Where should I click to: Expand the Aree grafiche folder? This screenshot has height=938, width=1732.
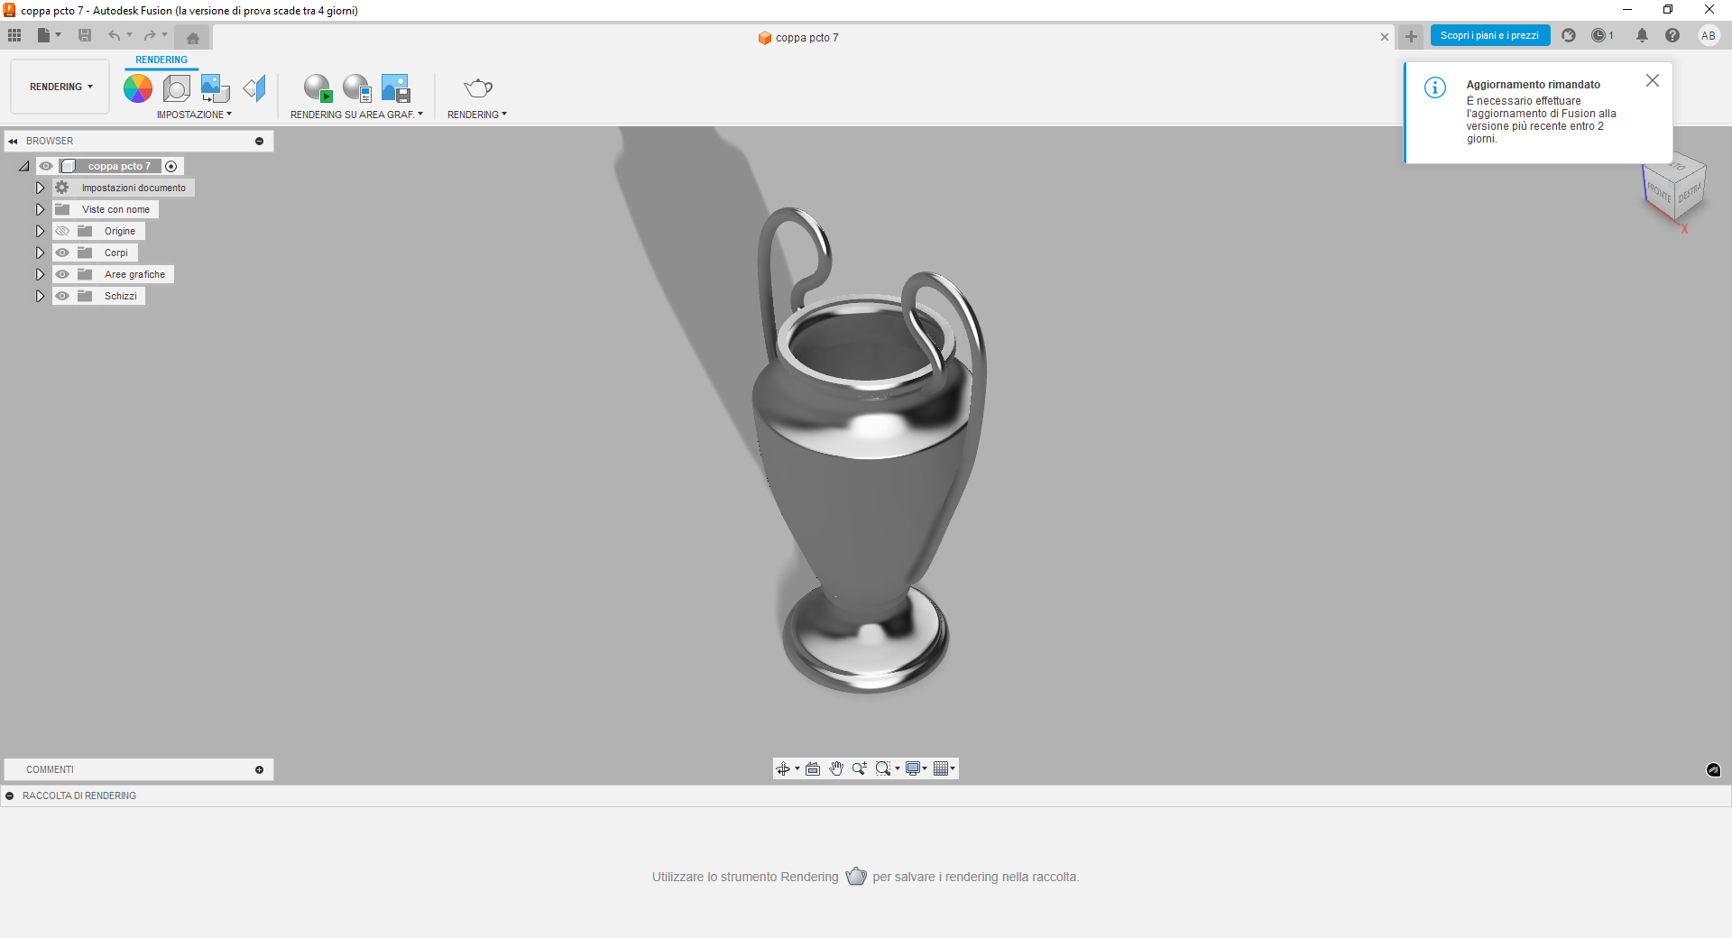(x=39, y=274)
